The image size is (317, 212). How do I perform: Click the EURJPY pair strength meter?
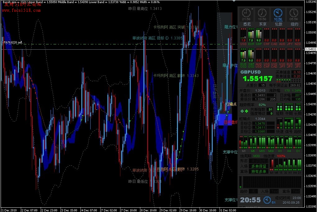[x=290, y=55]
